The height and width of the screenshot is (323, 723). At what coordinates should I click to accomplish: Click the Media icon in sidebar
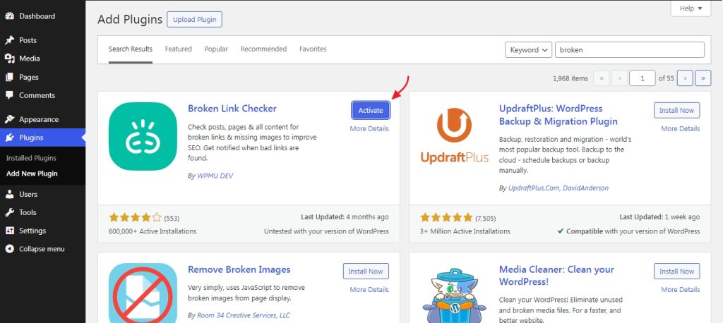10,59
